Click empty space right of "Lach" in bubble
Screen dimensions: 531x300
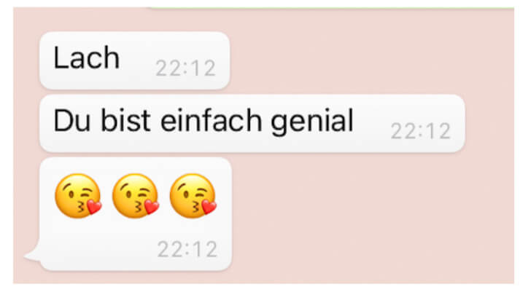(137, 58)
